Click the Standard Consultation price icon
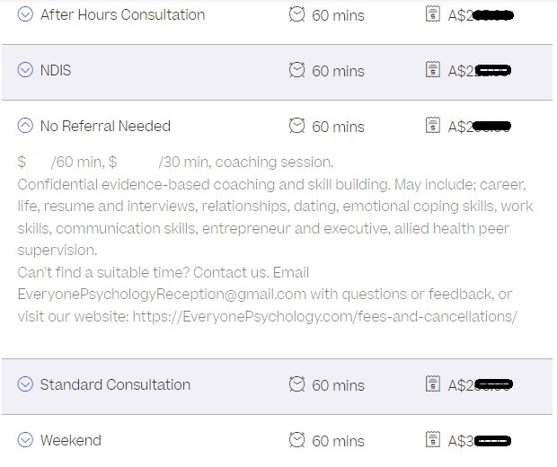This screenshot has height=467, width=557. coord(432,384)
